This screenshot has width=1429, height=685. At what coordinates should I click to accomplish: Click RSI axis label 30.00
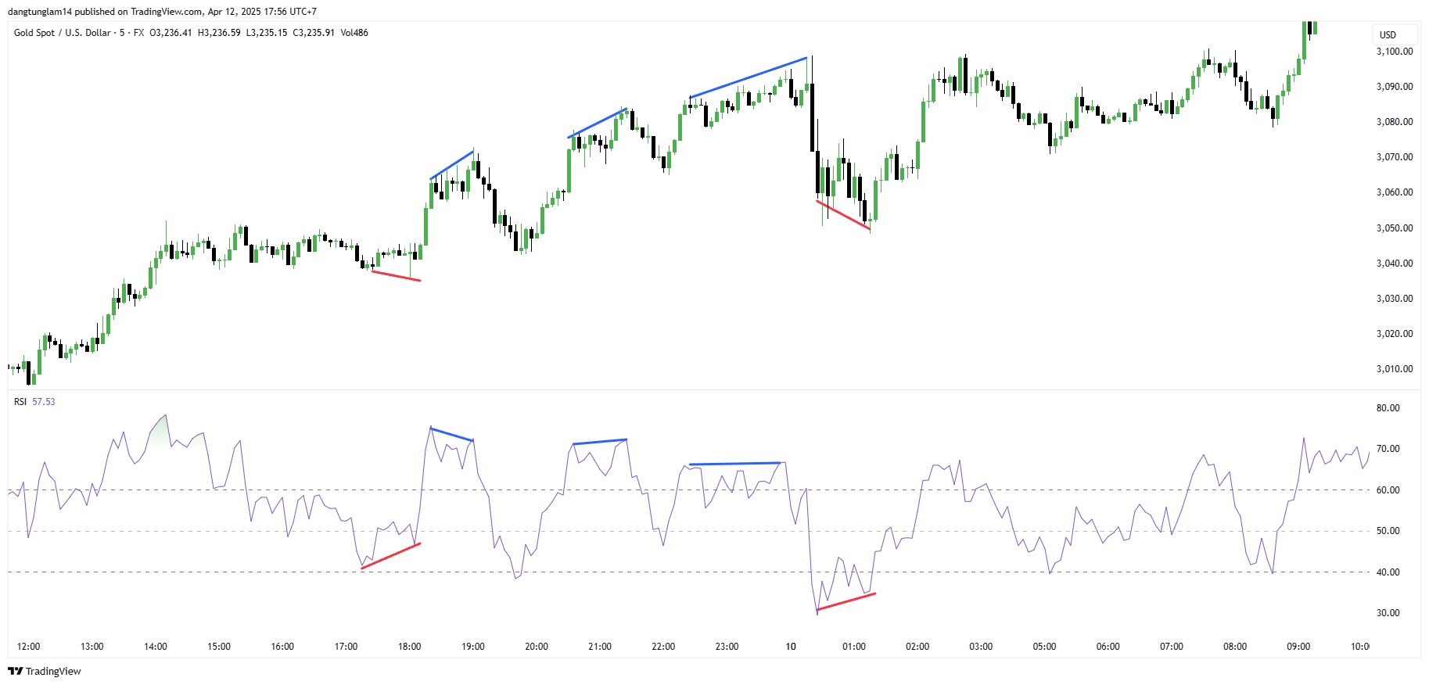(1388, 613)
